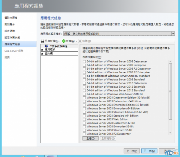Click the 相容作業系統(C): label

[x=92, y=57]
